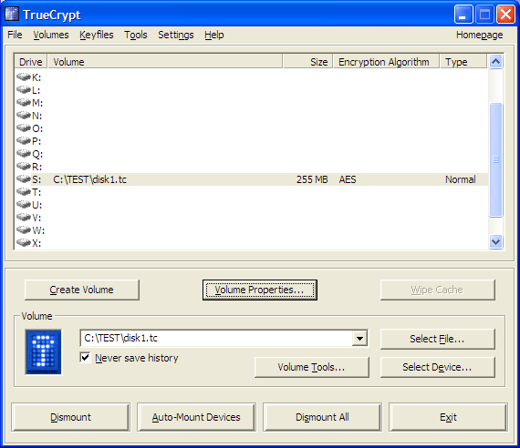Click the Q: drive icon

click(x=24, y=154)
